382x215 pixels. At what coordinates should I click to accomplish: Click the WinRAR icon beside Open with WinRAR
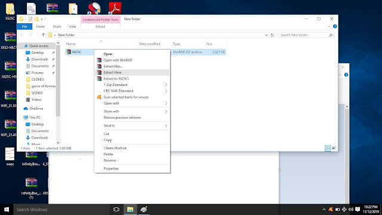(99, 60)
